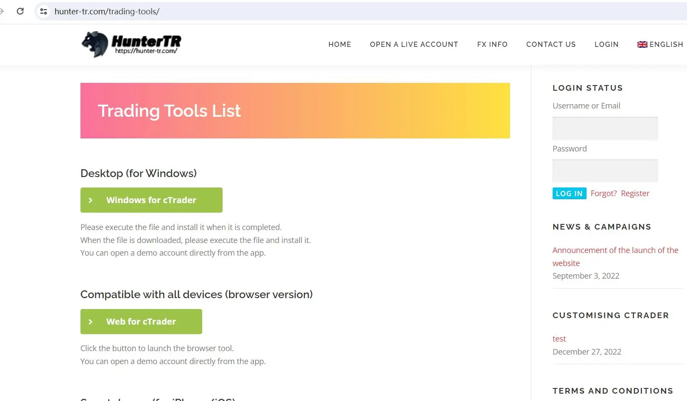This screenshot has height=401, width=687.
Task: Click the 'NEWS & CAMPAIGNS' heading
Action: coord(602,227)
